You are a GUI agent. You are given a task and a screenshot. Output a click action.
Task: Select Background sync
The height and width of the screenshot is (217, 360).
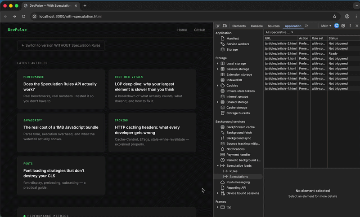[x=238, y=138]
